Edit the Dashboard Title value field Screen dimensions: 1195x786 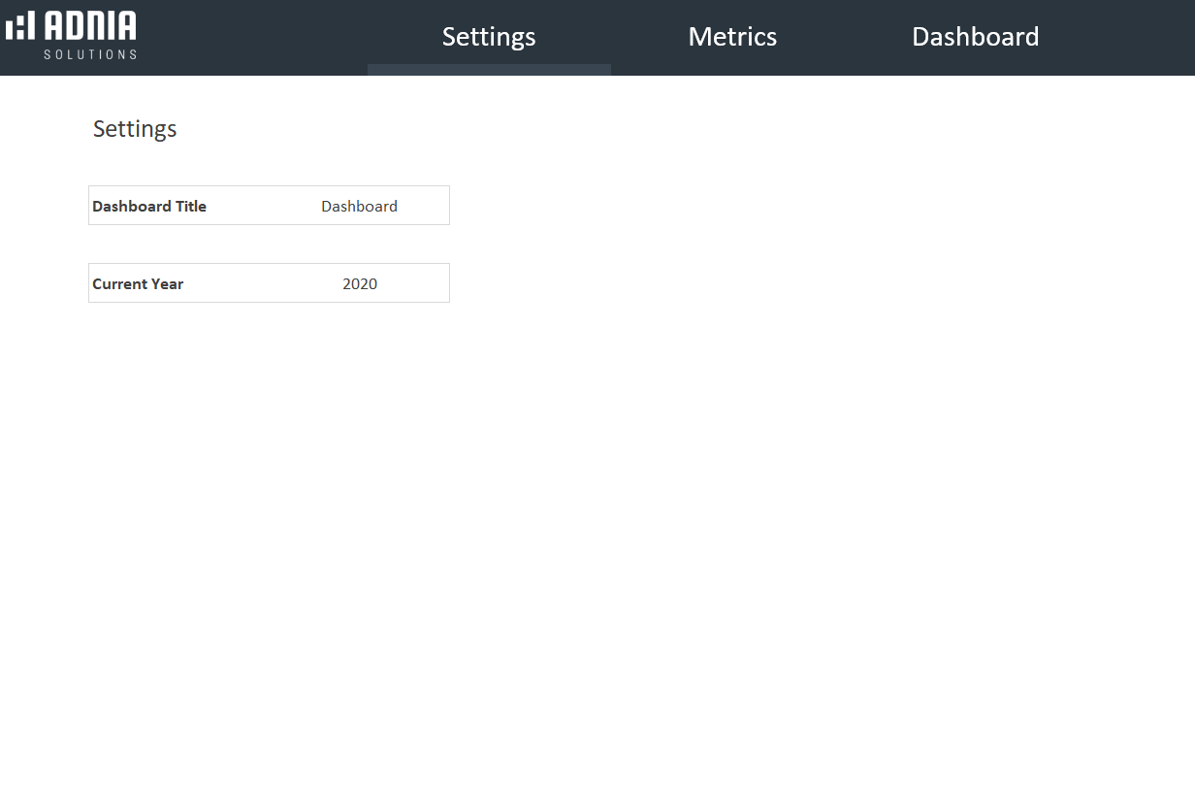pyautogui.click(x=360, y=206)
